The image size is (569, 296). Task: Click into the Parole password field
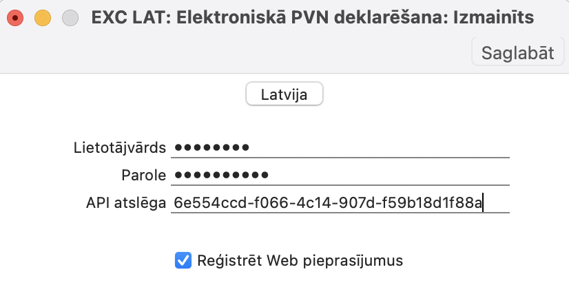coord(340,175)
